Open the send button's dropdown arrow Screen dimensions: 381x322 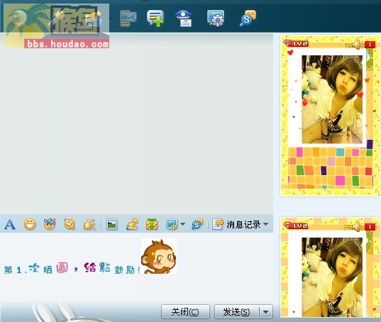(x=266, y=312)
